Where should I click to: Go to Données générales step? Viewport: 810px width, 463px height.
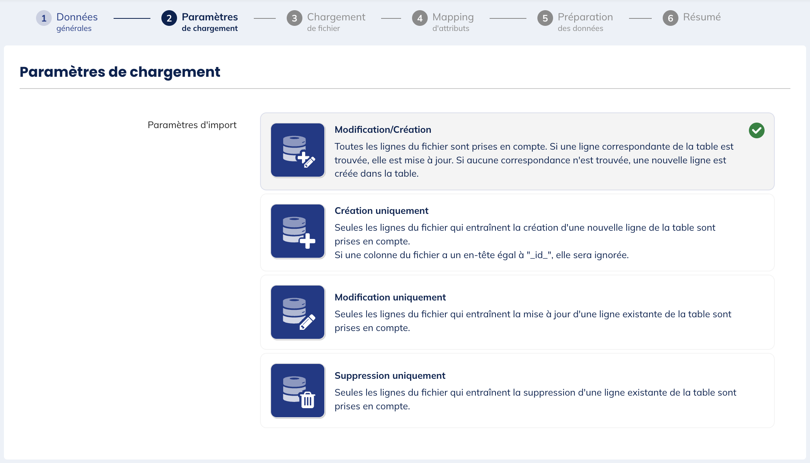point(77,22)
